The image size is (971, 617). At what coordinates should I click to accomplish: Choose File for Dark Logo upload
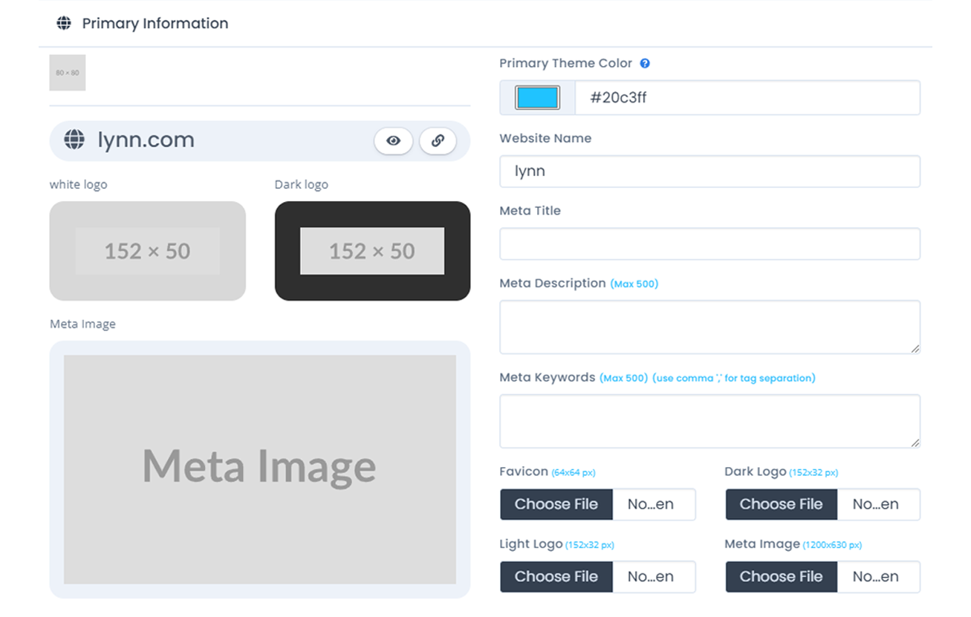point(782,504)
